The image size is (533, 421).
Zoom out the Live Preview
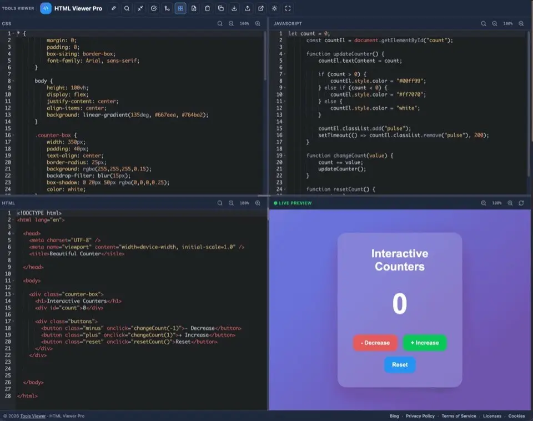point(484,203)
